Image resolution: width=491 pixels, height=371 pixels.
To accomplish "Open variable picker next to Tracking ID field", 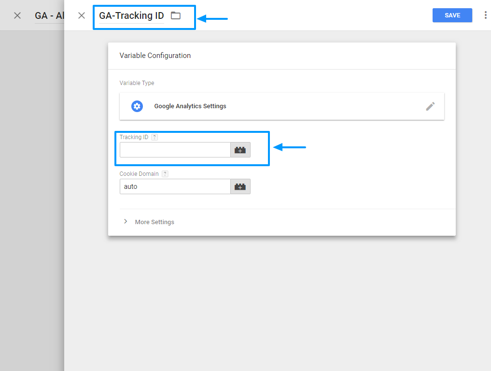I will [240, 150].
